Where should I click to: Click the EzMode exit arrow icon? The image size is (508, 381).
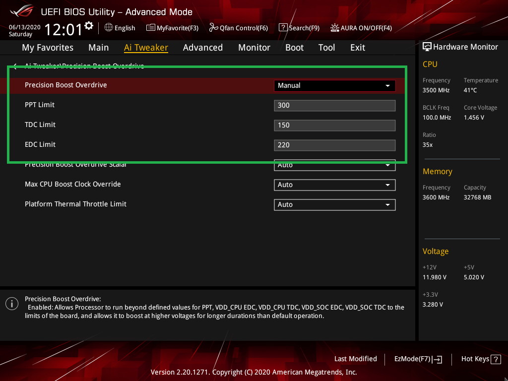pos(438,359)
